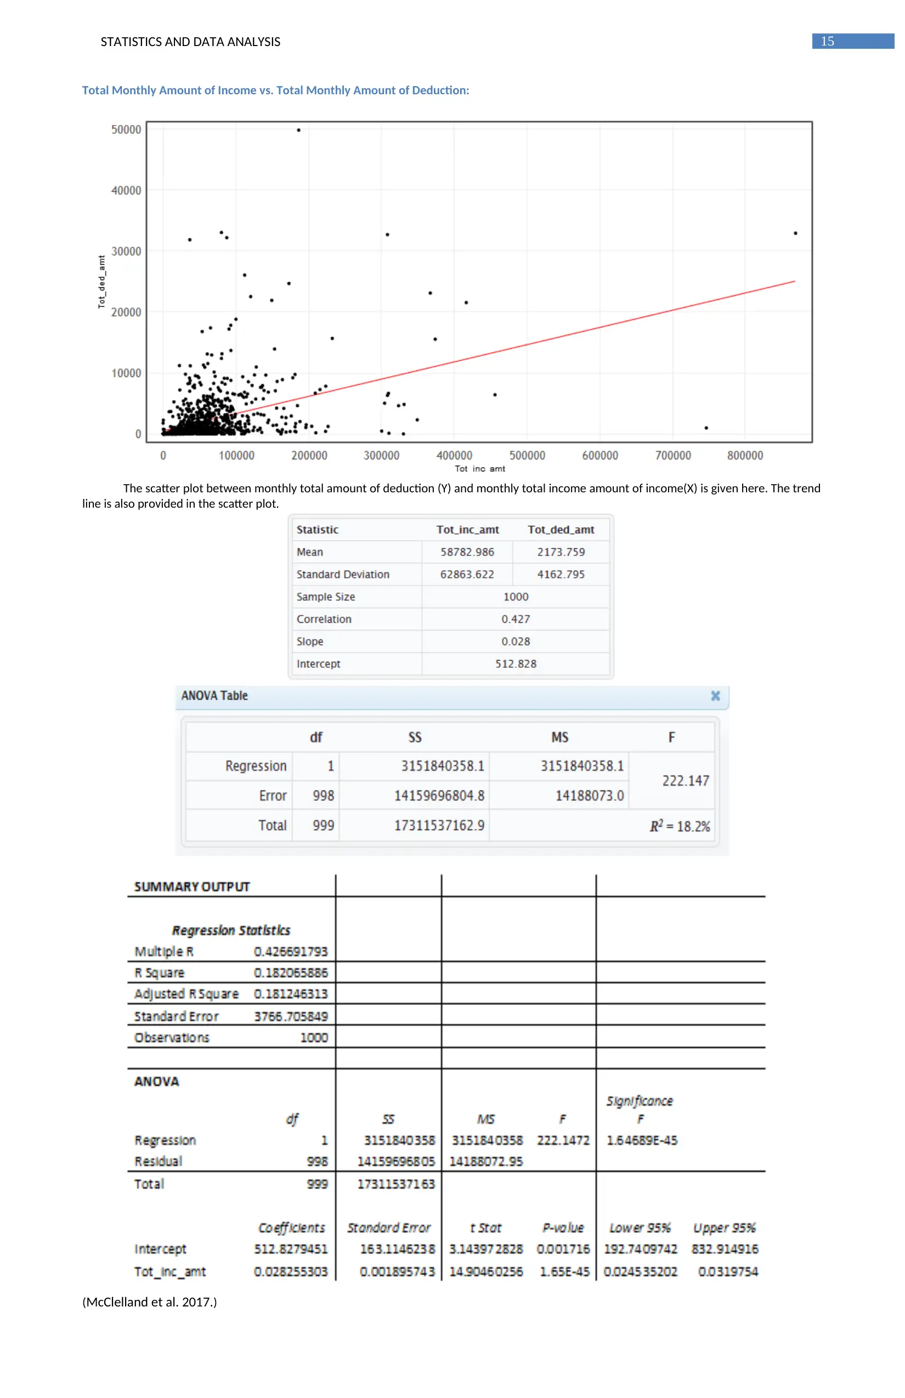Image resolution: width=905 pixels, height=1398 pixels.
Task: Click the 'ANOVA' heading in the summary output
Action: [156, 1081]
